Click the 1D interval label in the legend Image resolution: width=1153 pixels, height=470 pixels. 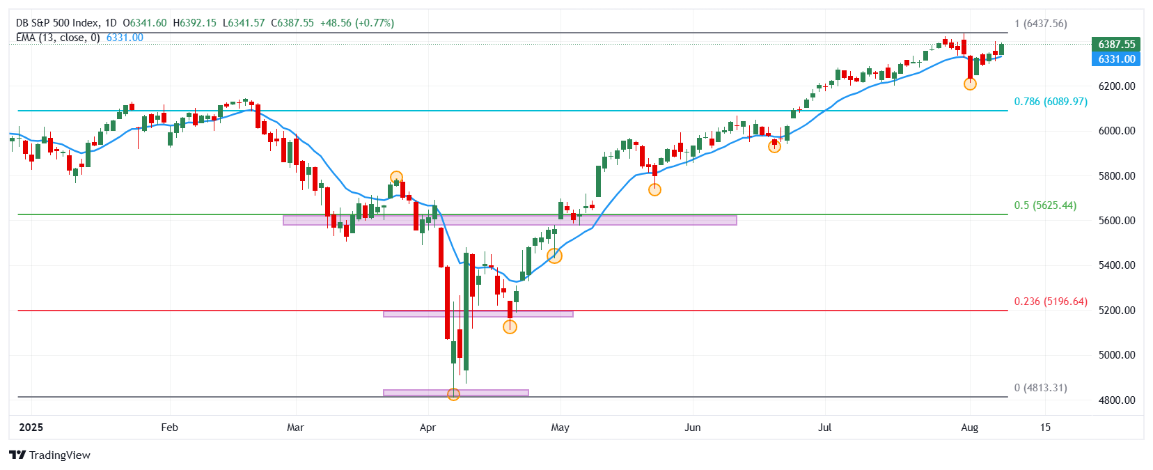[x=111, y=23]
